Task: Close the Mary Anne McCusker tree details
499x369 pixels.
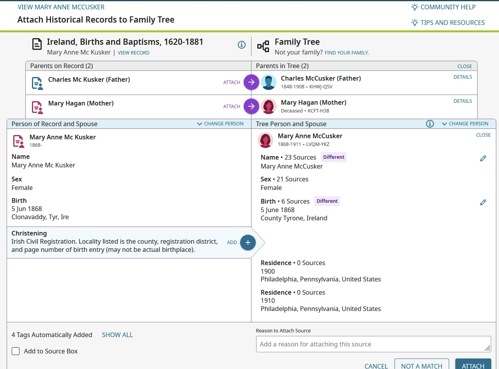Action: tap(483, 135)
